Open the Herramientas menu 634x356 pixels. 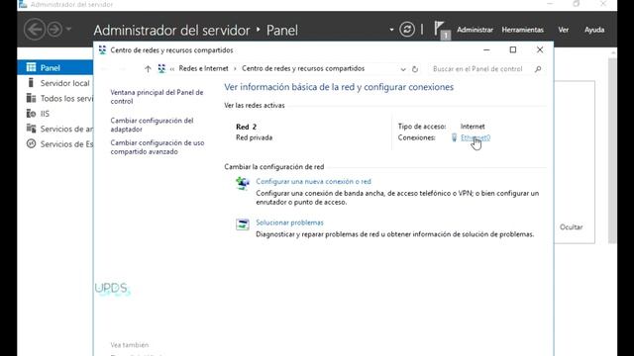[522, 30]
